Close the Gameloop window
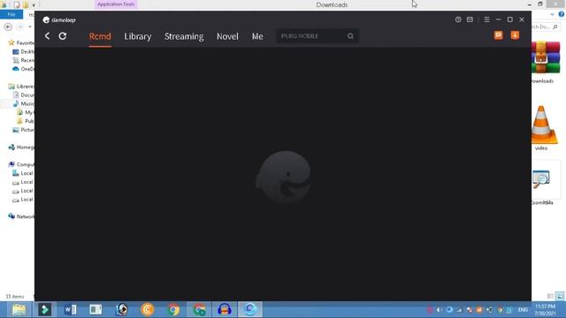This screenshot has width=566, height=318. 522,19
